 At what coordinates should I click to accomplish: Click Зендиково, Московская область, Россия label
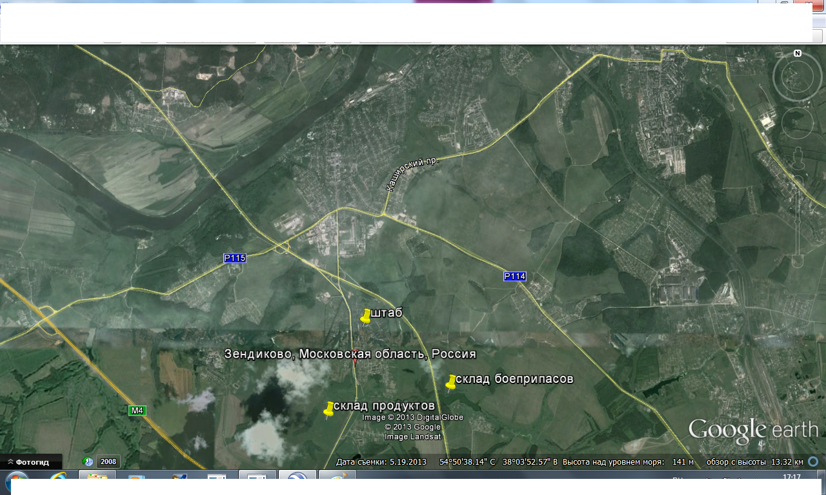350,354
